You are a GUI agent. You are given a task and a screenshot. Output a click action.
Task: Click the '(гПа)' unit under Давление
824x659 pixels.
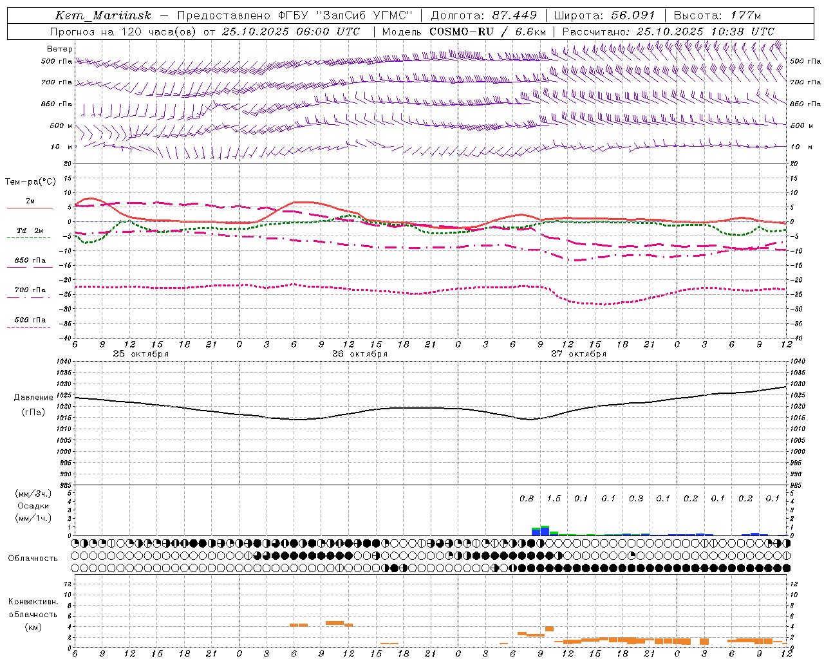coord(33,413)
